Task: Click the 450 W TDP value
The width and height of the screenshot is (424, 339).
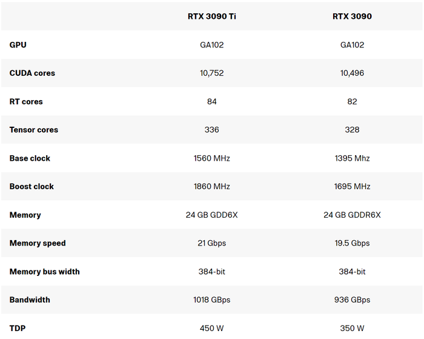Action: 211,328
